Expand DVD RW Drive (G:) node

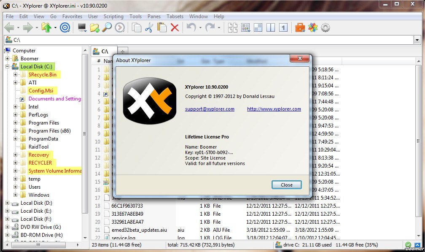pos(7,227)
